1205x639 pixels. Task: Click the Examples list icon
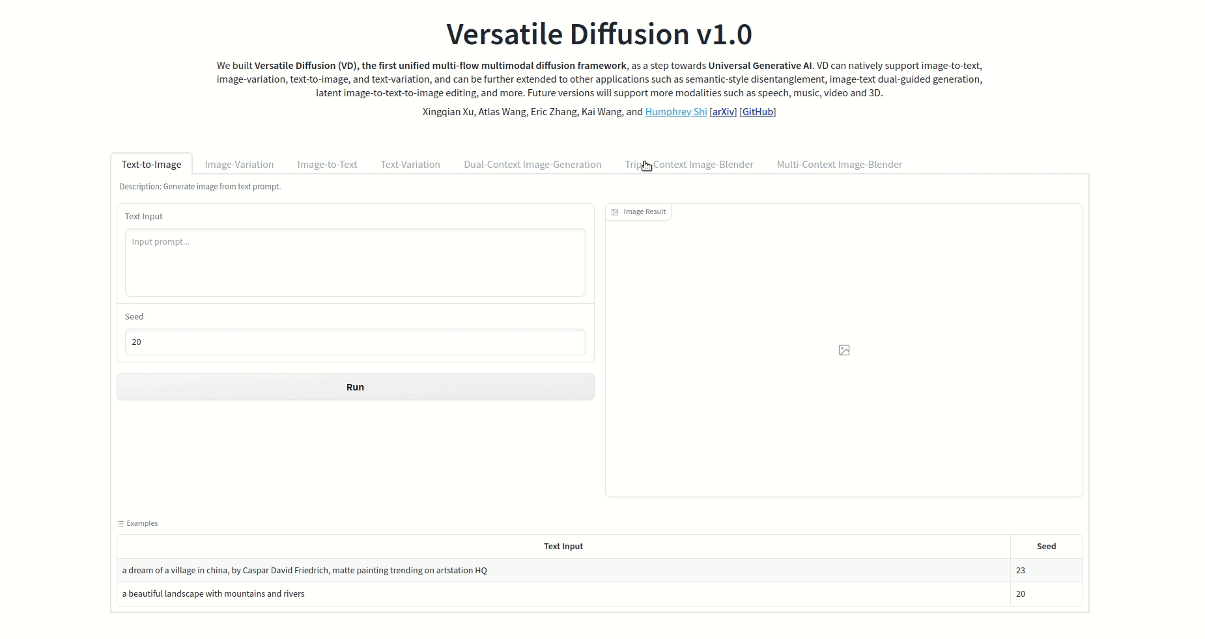[120, 524]
